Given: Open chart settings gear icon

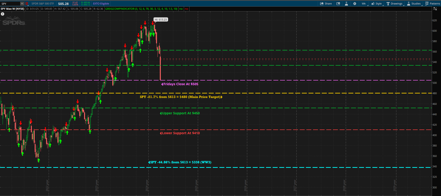Looking at the screenshot, I should (x=355, y=3).
